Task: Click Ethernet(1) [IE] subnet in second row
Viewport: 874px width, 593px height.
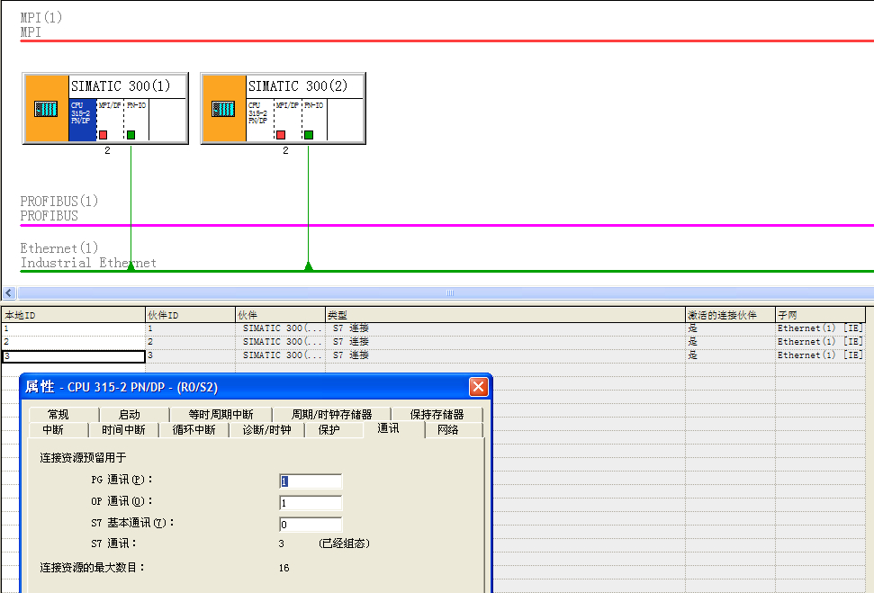Action: click(x=820, y=342)
